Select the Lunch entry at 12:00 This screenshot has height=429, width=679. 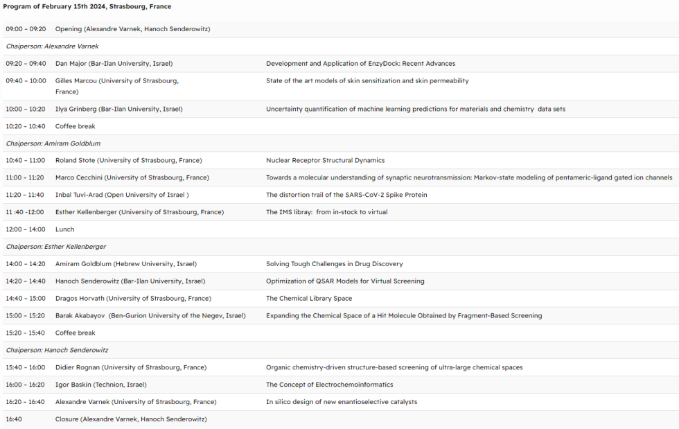pos(64,229)
